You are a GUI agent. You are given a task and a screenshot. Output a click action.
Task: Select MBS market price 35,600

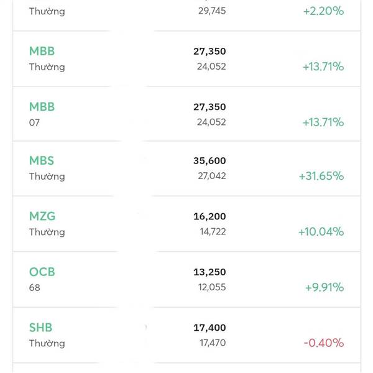click(x=210, y=161)
